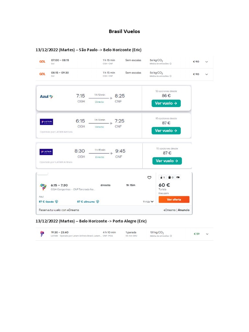Click the LATAM logo on the 6:15 flight
Viewport: 249px width, 332px height.
pyautogui.click(x=46, y=122)
